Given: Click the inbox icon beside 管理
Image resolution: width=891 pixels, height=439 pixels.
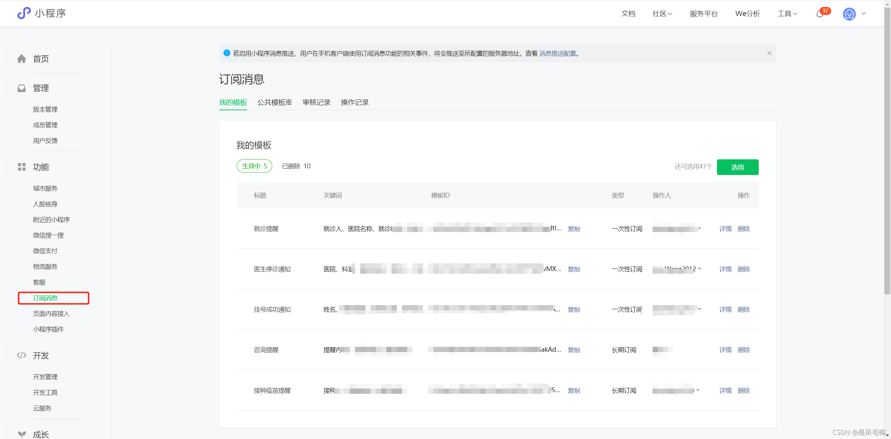Looking at the screenshot, I should 22,88.
